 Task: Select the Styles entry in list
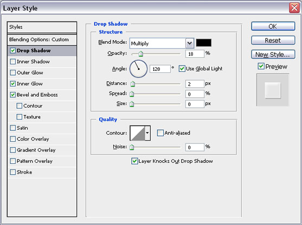coord(42,27)
